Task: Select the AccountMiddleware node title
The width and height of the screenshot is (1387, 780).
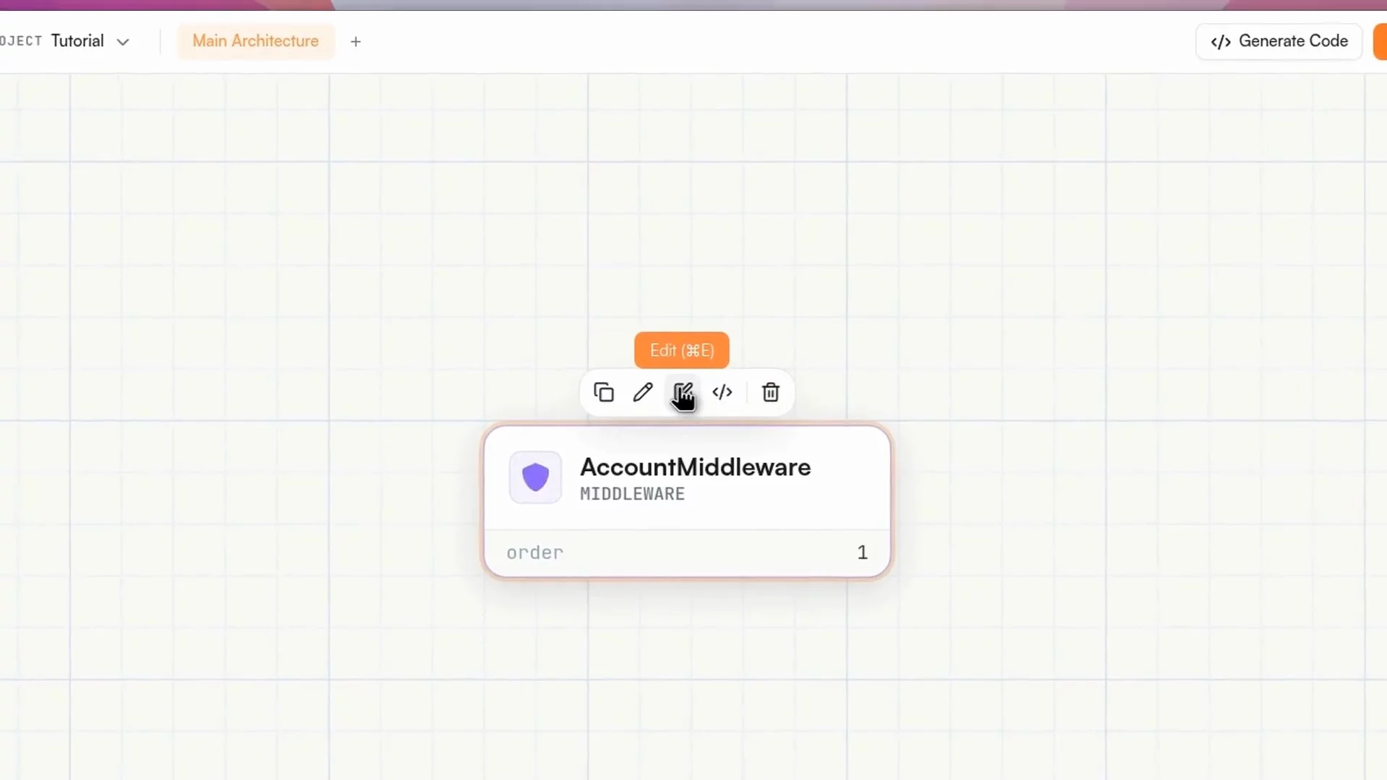Action: (696, 467)
